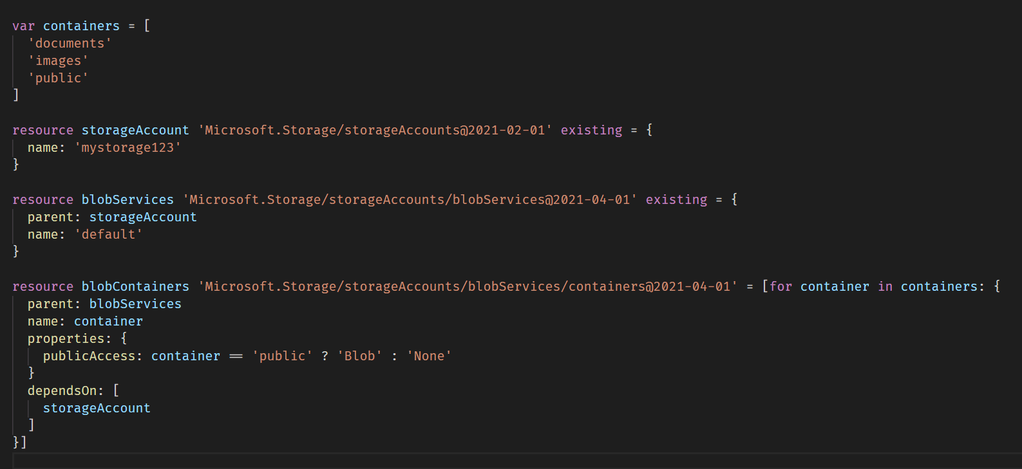Click the 'default' name value
Image resolution: width=1022 pixels, height=469 pixels.
108,234
